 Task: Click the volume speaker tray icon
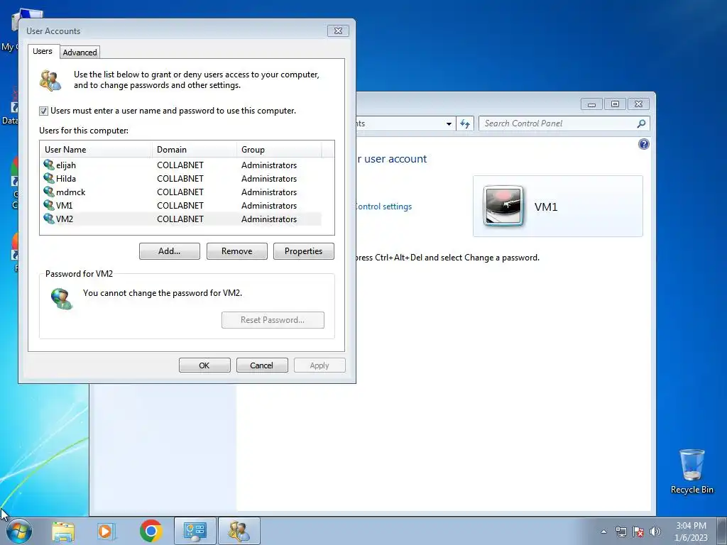coord(655,532)
